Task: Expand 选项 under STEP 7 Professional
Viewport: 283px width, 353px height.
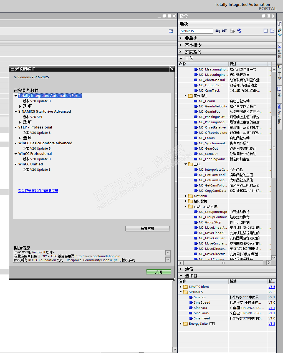Action: click(x=20, y=138)
